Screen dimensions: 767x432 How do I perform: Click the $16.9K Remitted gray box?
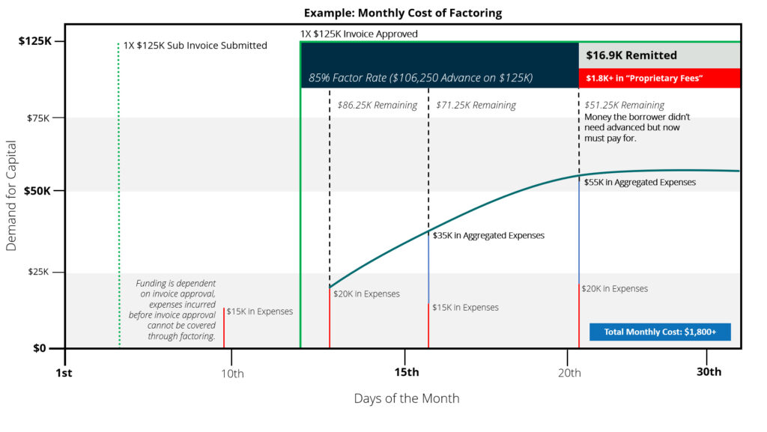[659, 55]
